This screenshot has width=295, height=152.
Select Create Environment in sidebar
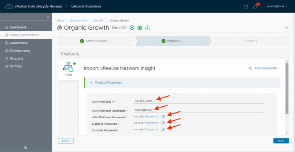pos(26,35)
